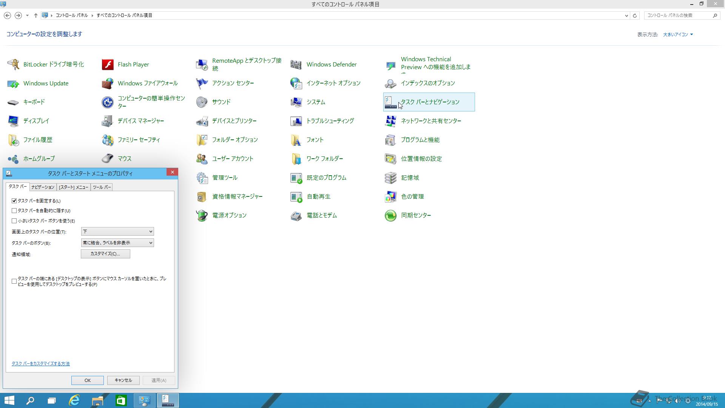Open ファイル履歴 icon
The image size is (725, 408).
pyautogui.click(x=13, y=140)
